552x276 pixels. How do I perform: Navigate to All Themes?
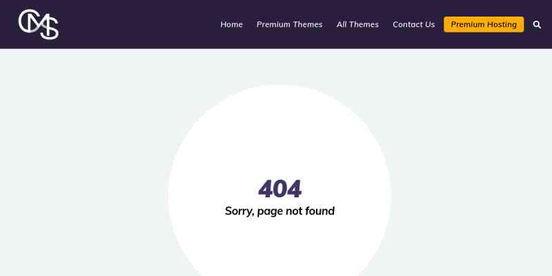tap(357, 24)
